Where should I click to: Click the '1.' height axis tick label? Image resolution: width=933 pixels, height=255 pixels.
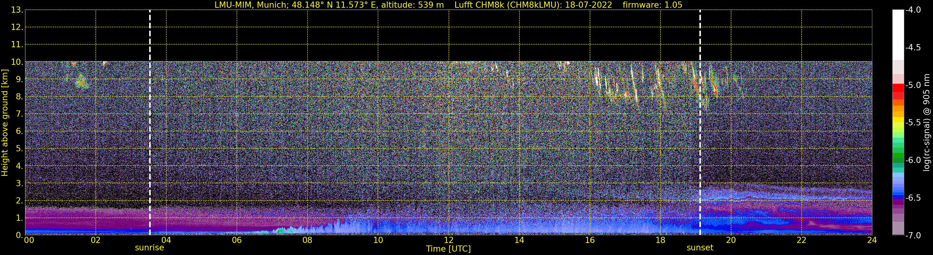click(19, 218)
